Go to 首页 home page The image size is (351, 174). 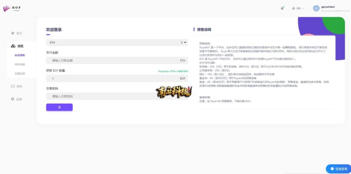[19, 33]
